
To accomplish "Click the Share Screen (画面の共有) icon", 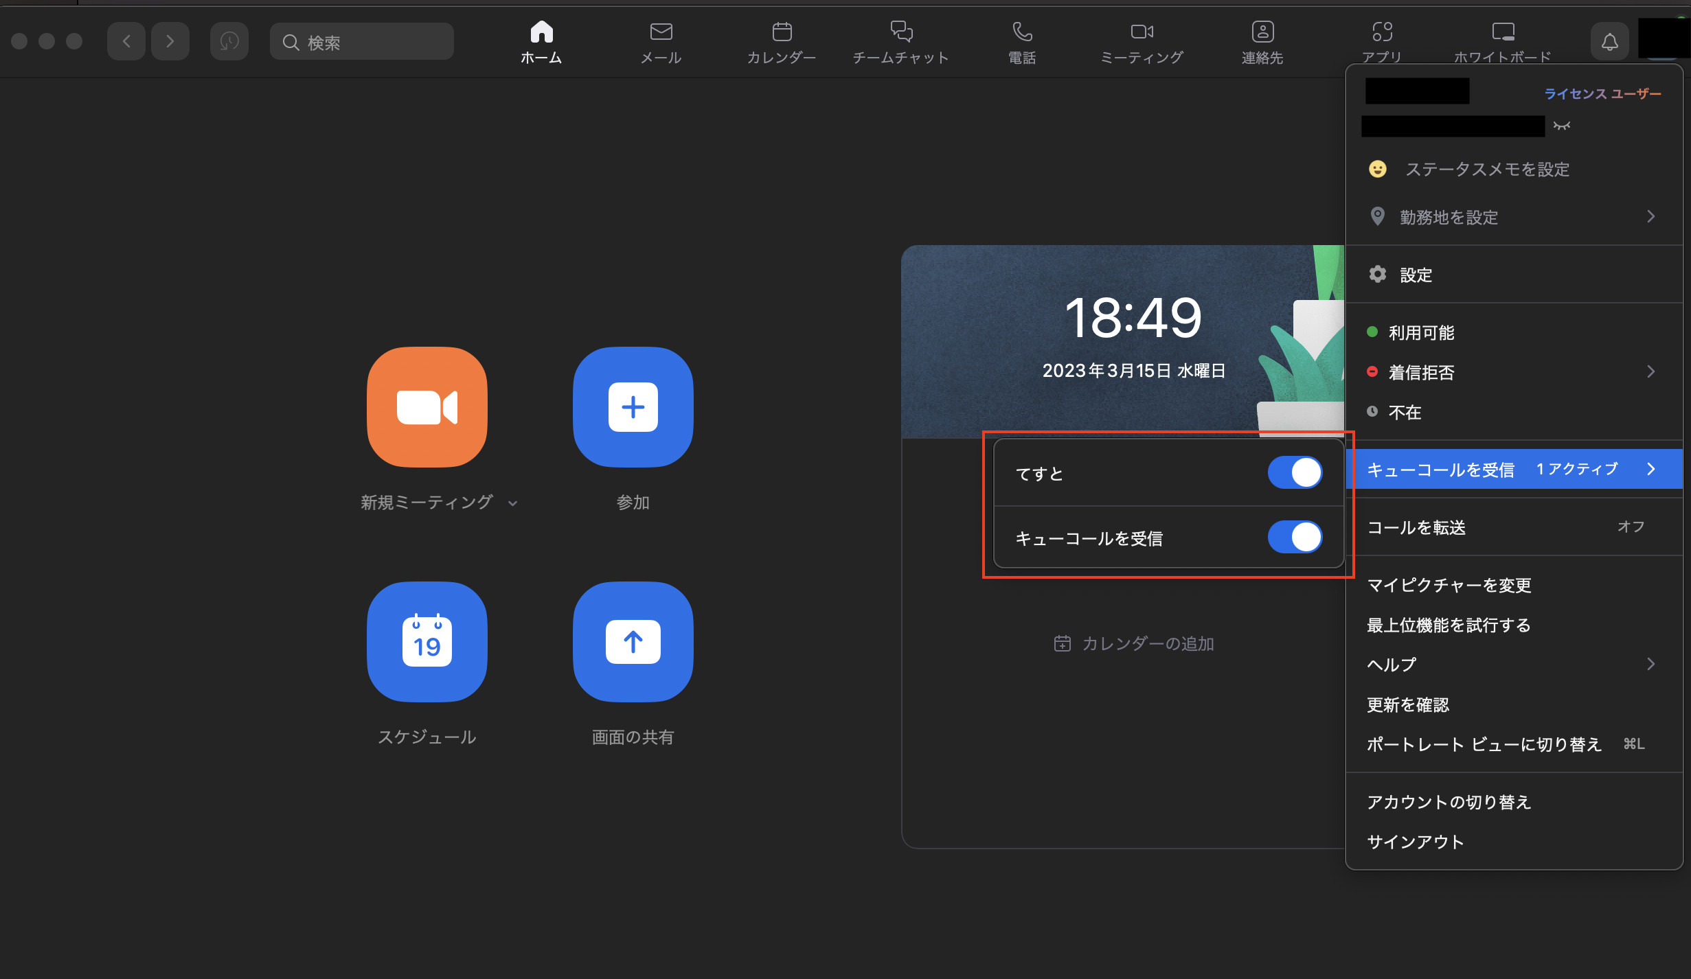I will coord(633,642).
